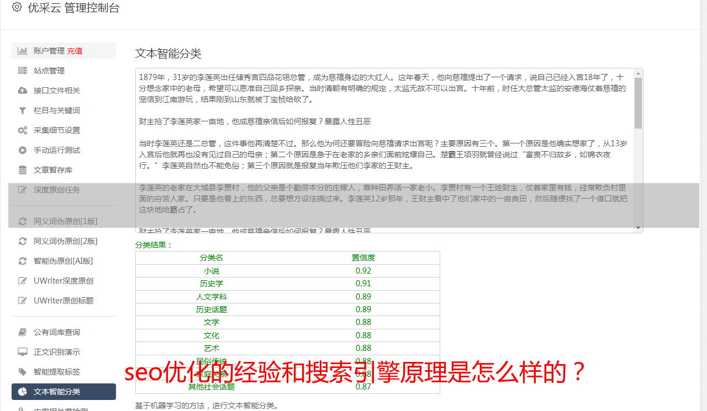Click the gear icon beside 优采云 管理控制台
Screen dimensions: 707x411
[x=17, y=7]
